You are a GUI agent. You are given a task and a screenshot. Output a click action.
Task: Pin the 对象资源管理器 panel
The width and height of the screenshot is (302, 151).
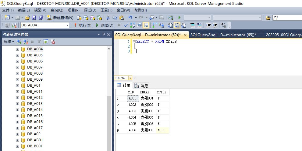click(x=104, y=34)
